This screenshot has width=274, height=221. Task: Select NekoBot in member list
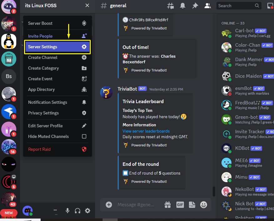(246, 192)
